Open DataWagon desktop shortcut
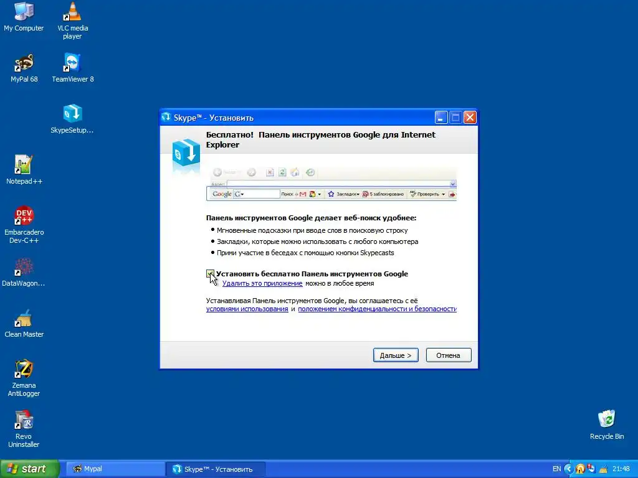The height and width of the screenshot is (478, 638). click(x=24, y=272)
